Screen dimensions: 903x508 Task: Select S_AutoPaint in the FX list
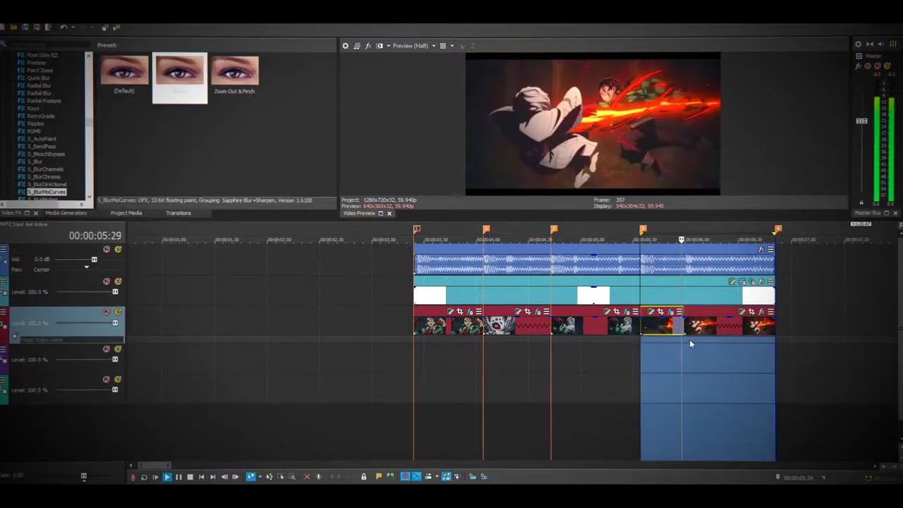tap(42, 139)
